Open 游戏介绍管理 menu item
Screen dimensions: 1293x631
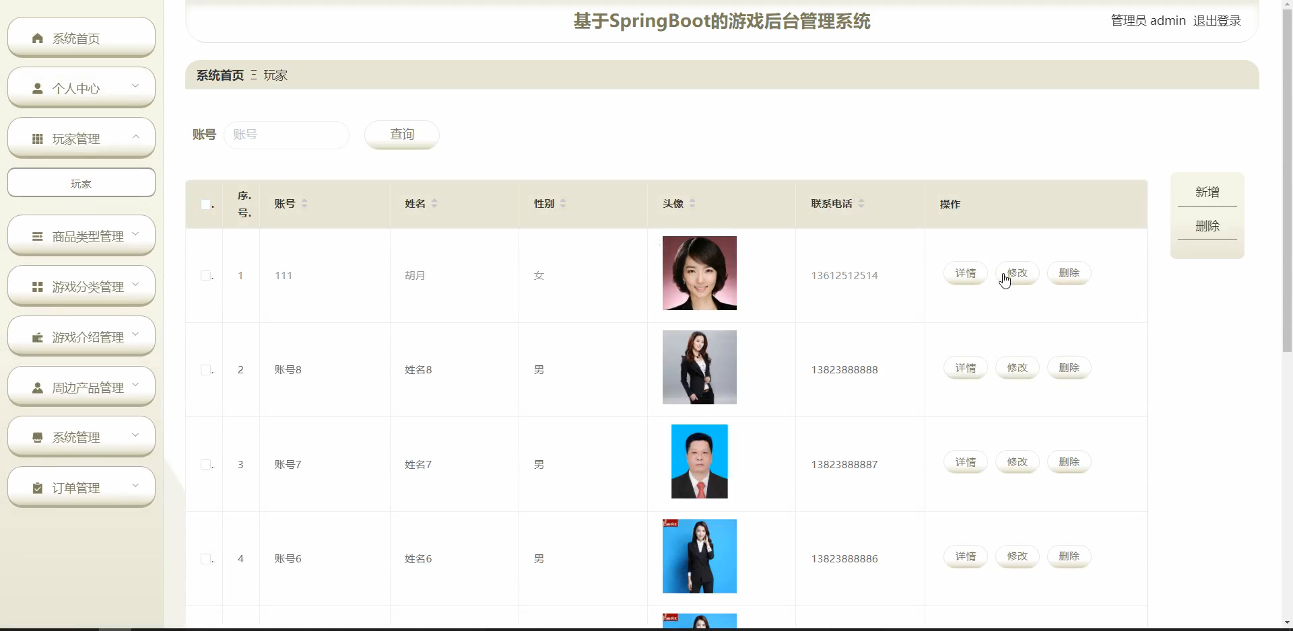click(81, 336)
